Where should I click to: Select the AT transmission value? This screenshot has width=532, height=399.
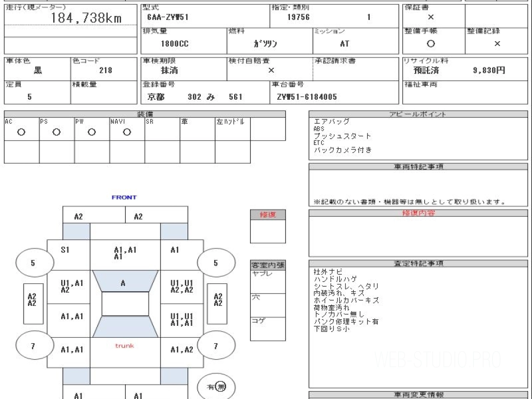click(x=344, y=43)
